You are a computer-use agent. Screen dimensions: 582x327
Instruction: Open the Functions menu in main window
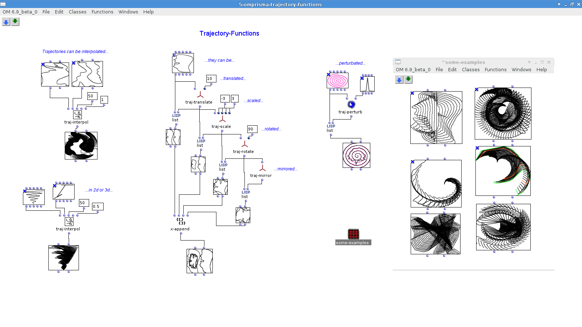pyautogui.click(x=102, y=12)
